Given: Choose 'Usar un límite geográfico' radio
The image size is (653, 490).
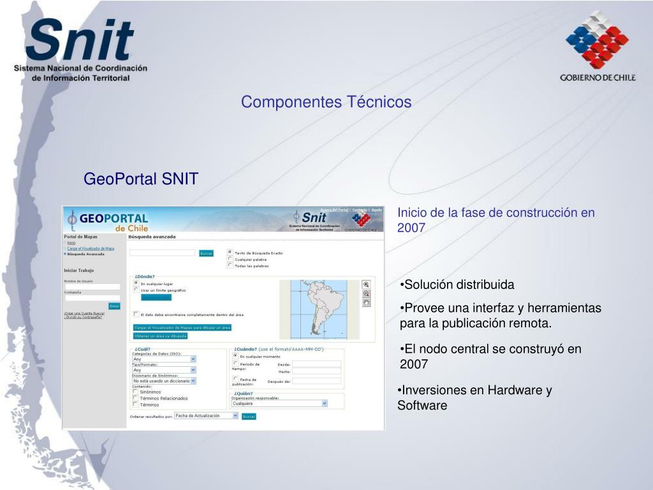Looking at the screenshot, I should click(136, 289).
